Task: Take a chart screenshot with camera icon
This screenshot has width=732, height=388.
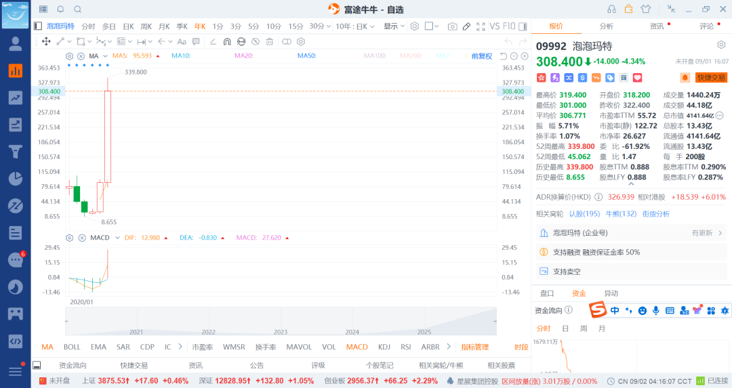Action: (452, 26)
